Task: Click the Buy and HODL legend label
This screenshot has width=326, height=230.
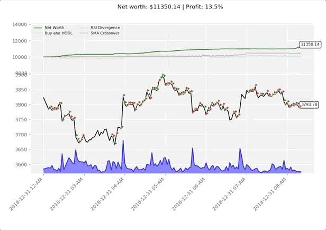Action: pyautogui.click(x=59, y=33)
